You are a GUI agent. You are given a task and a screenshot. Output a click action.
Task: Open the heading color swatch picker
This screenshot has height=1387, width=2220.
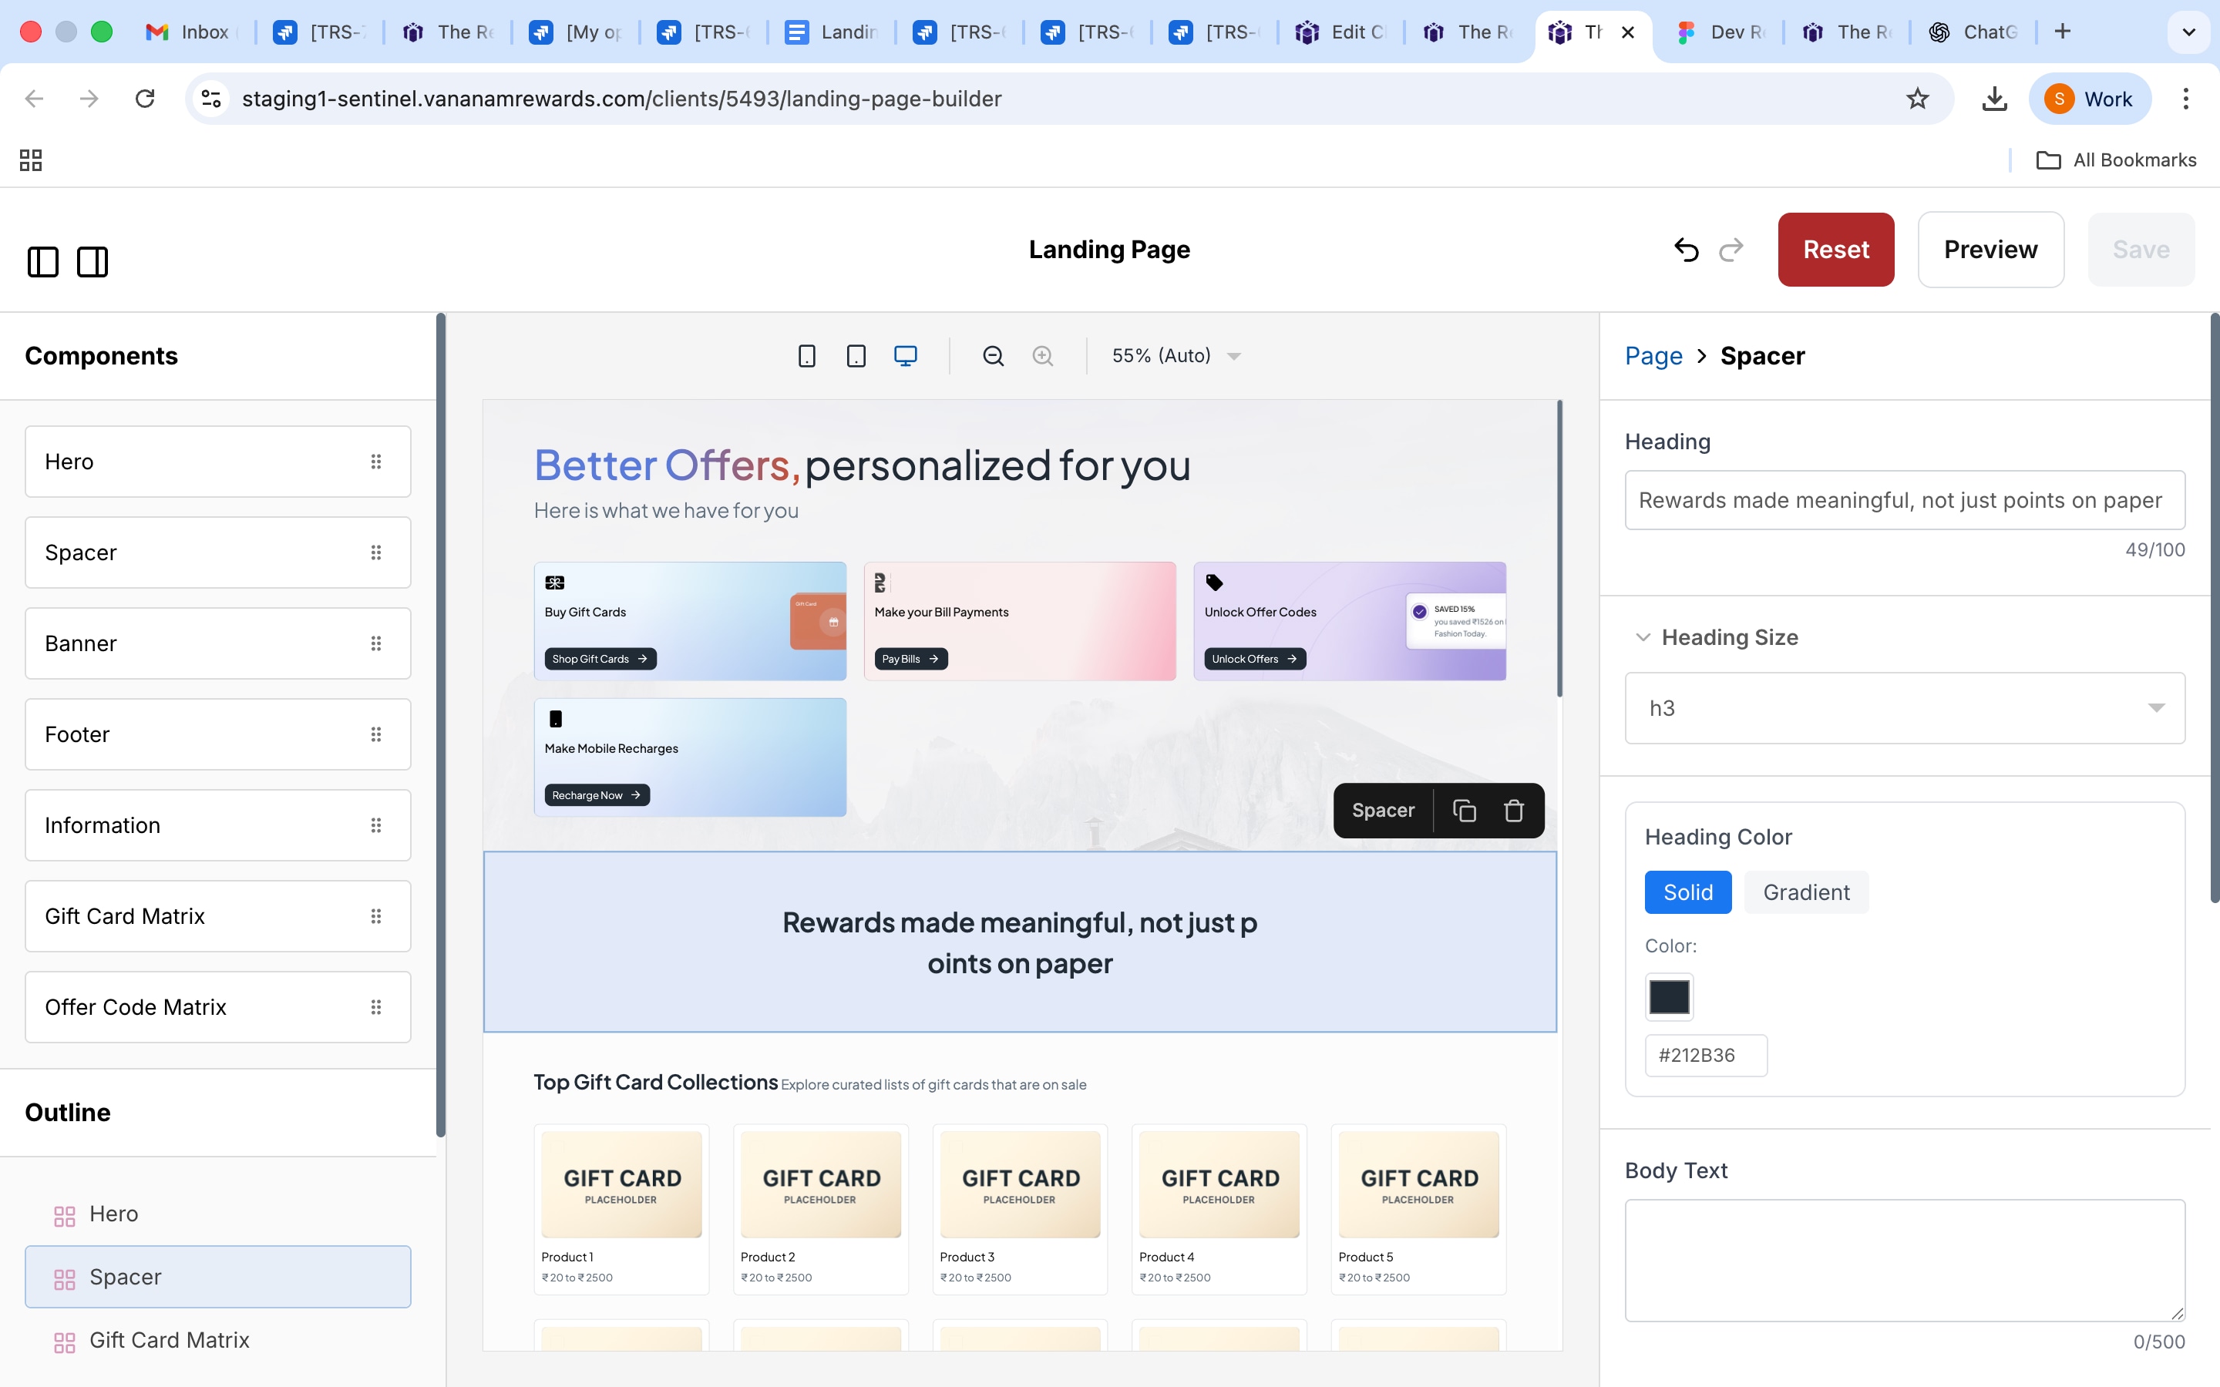(x=1669, y=997)
